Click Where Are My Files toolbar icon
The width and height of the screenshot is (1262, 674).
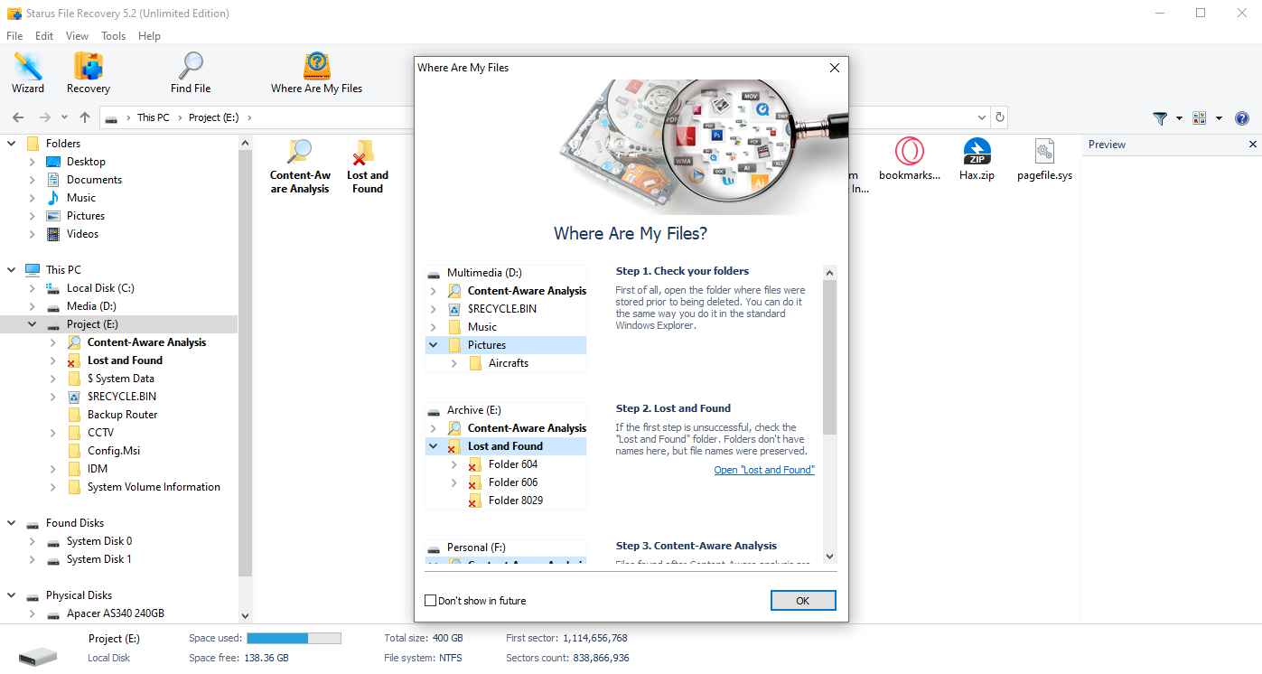(316, 72)
